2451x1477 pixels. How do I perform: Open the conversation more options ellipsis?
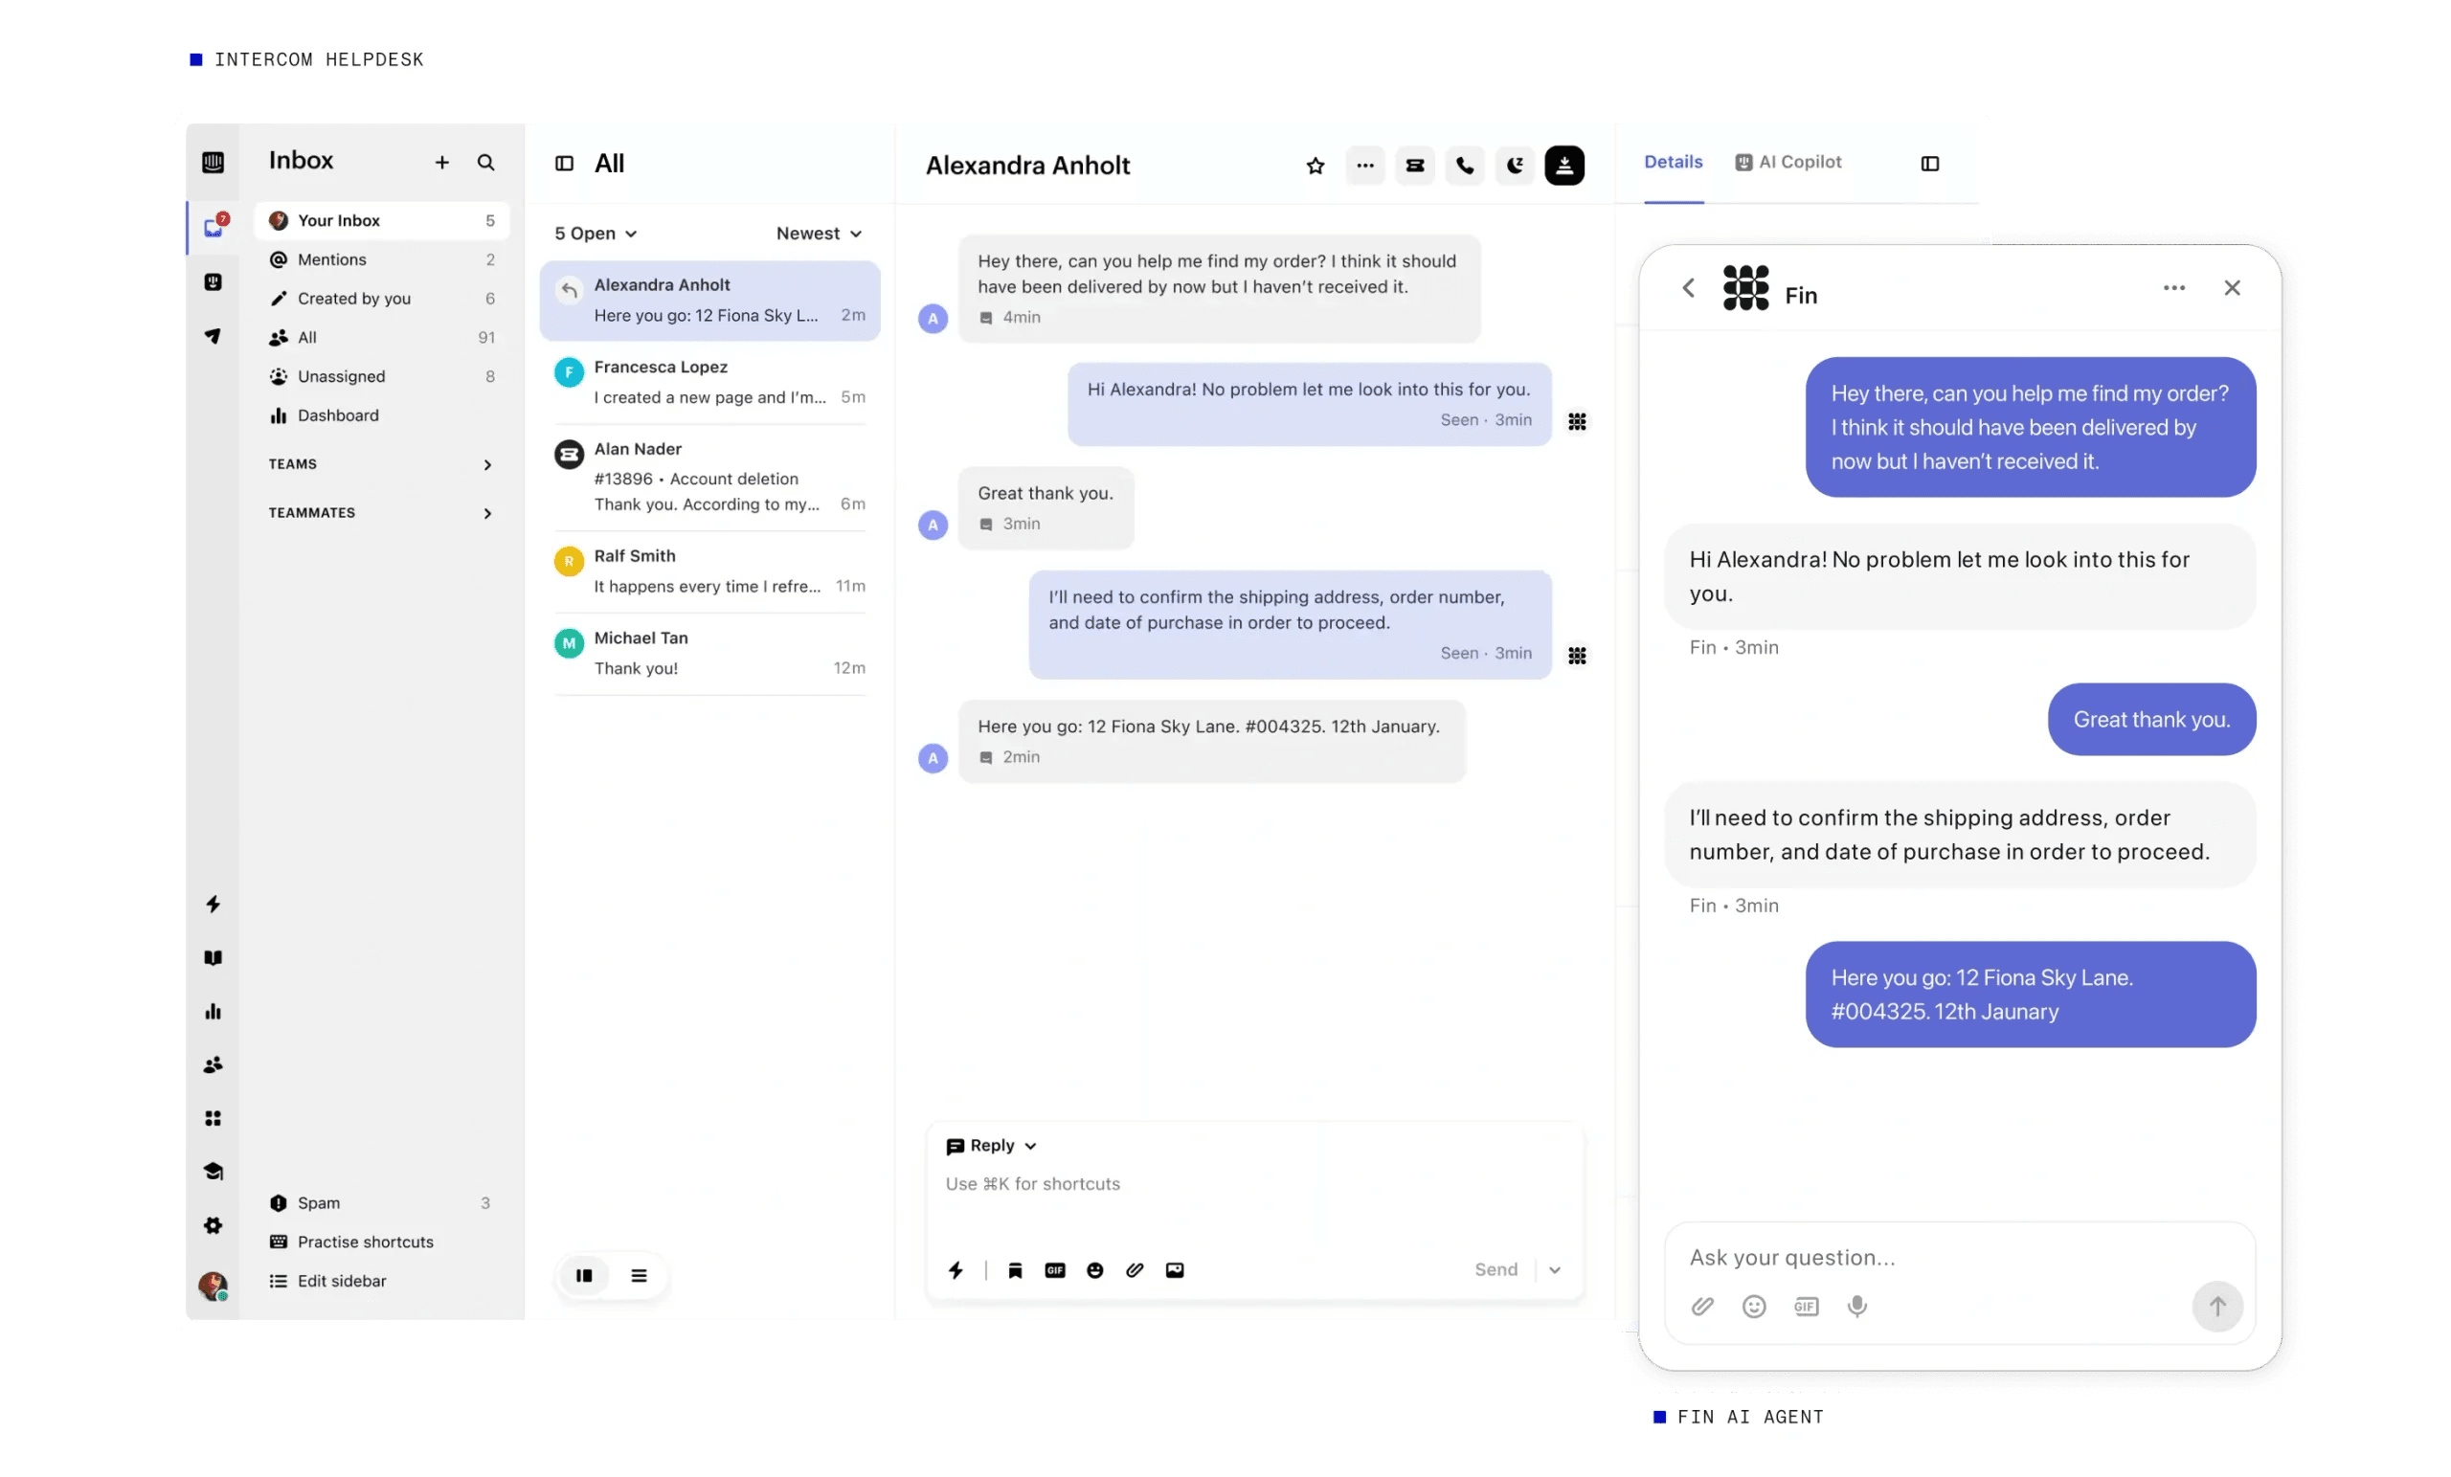1364,167
